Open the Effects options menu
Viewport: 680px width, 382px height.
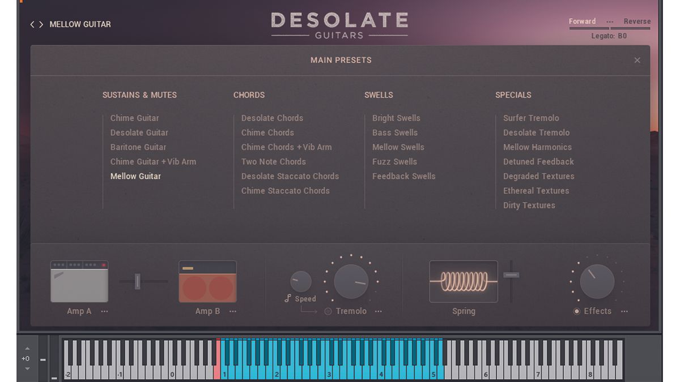point(625,311)
